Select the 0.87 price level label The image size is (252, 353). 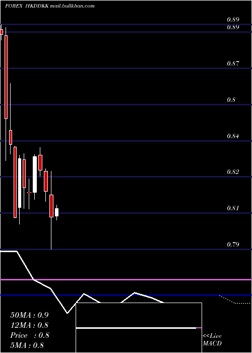(233, 64)
